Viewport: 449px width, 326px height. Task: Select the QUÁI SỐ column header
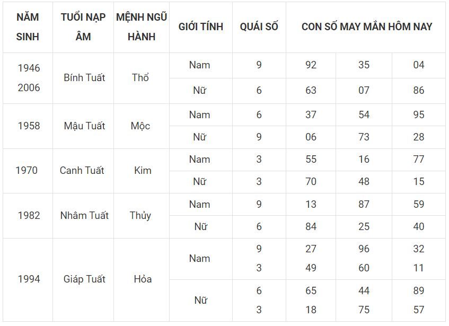(x=259, y=27)
